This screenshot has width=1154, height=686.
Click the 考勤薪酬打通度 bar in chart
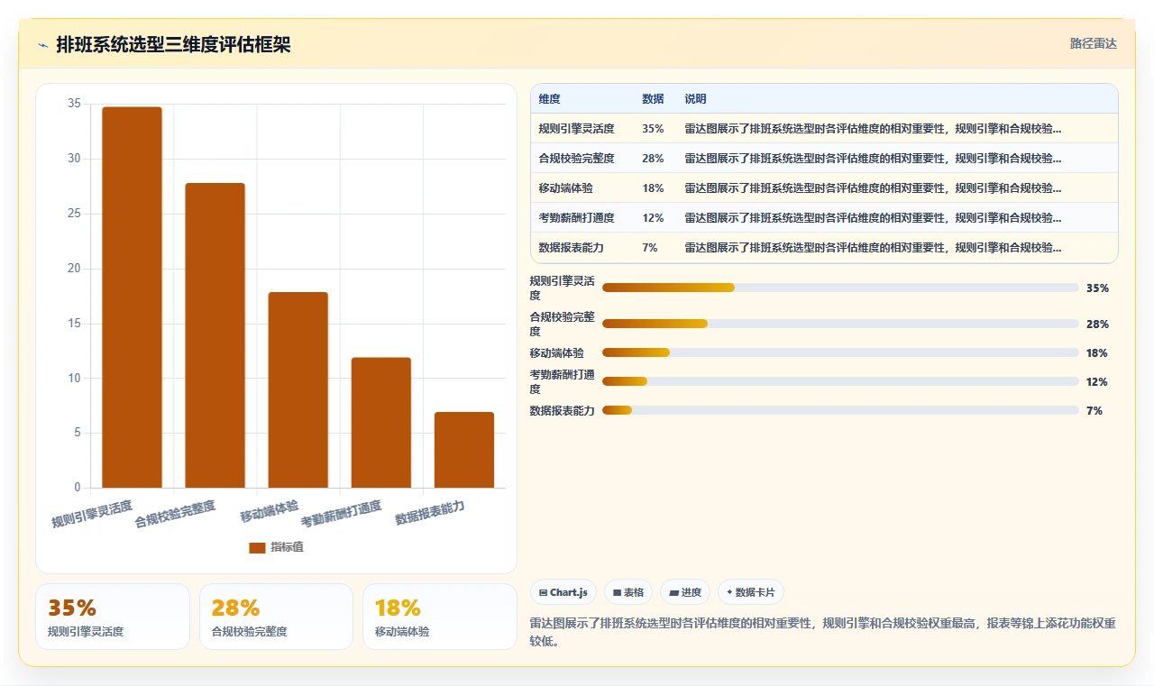pyautogui.click(x=381, y=423)
